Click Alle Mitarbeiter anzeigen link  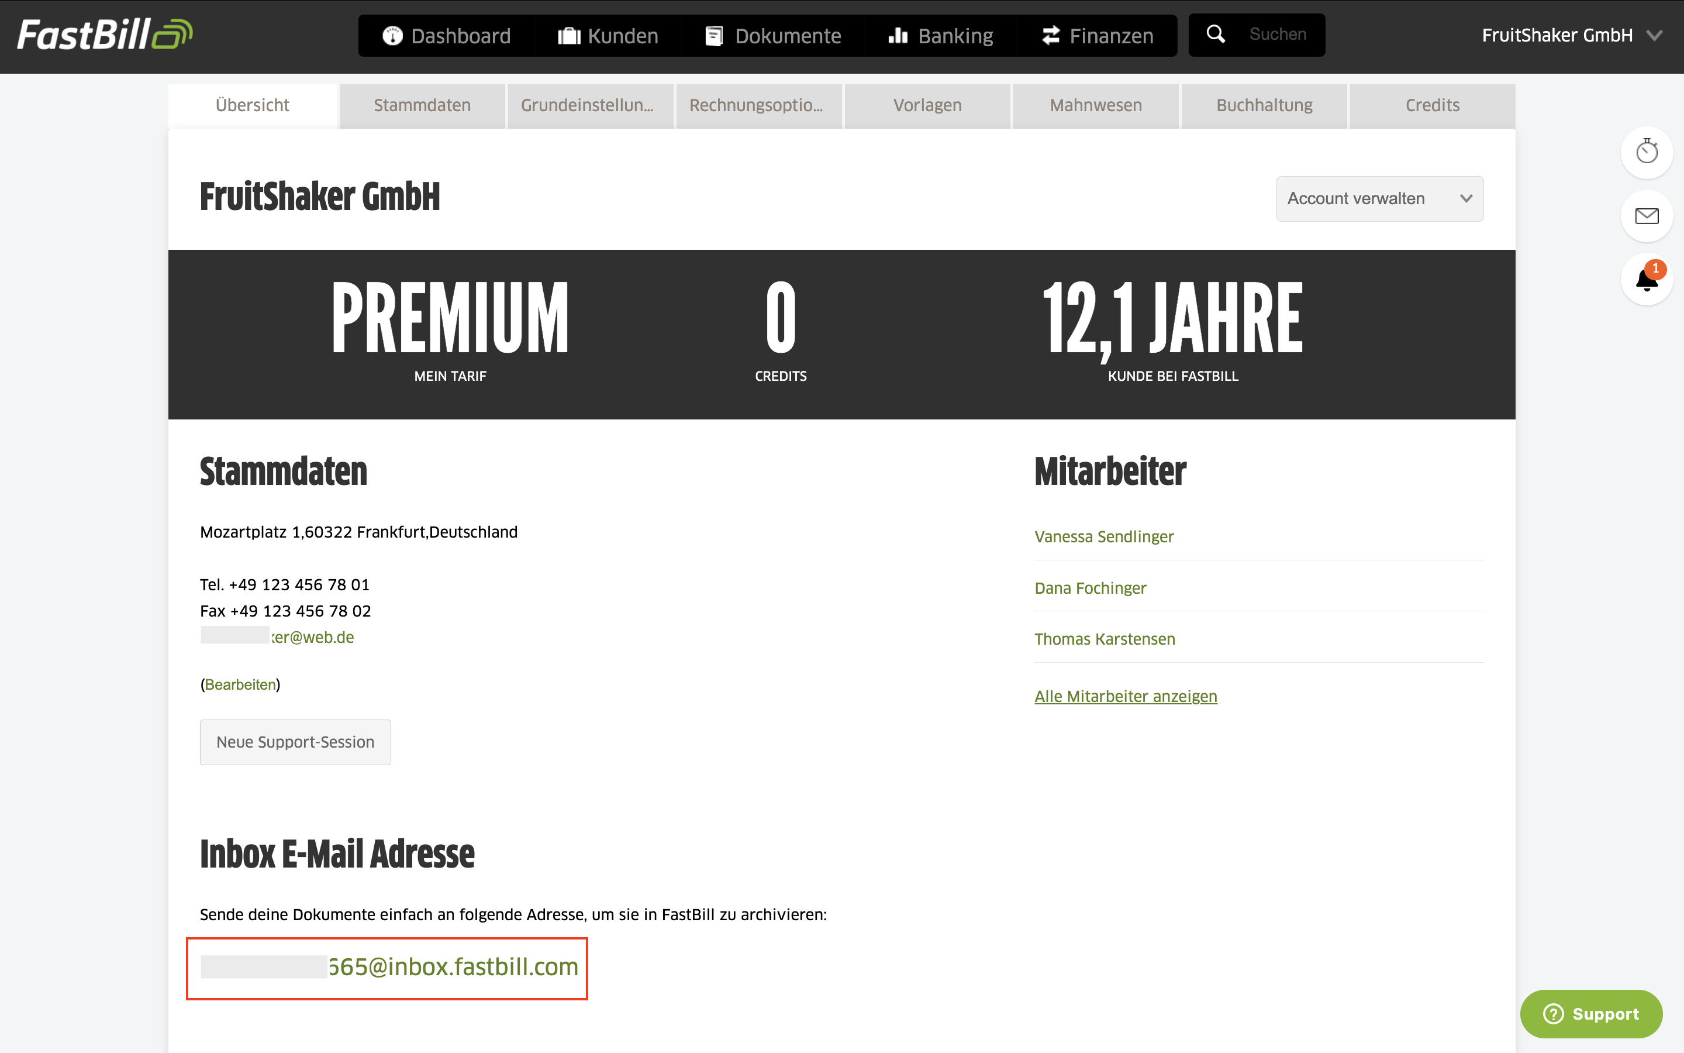pyautogui.click(x=1125, y=696)
